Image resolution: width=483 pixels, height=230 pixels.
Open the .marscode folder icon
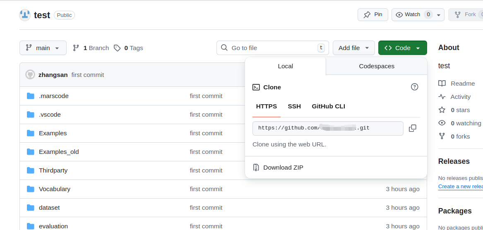(x=31, y=96)
